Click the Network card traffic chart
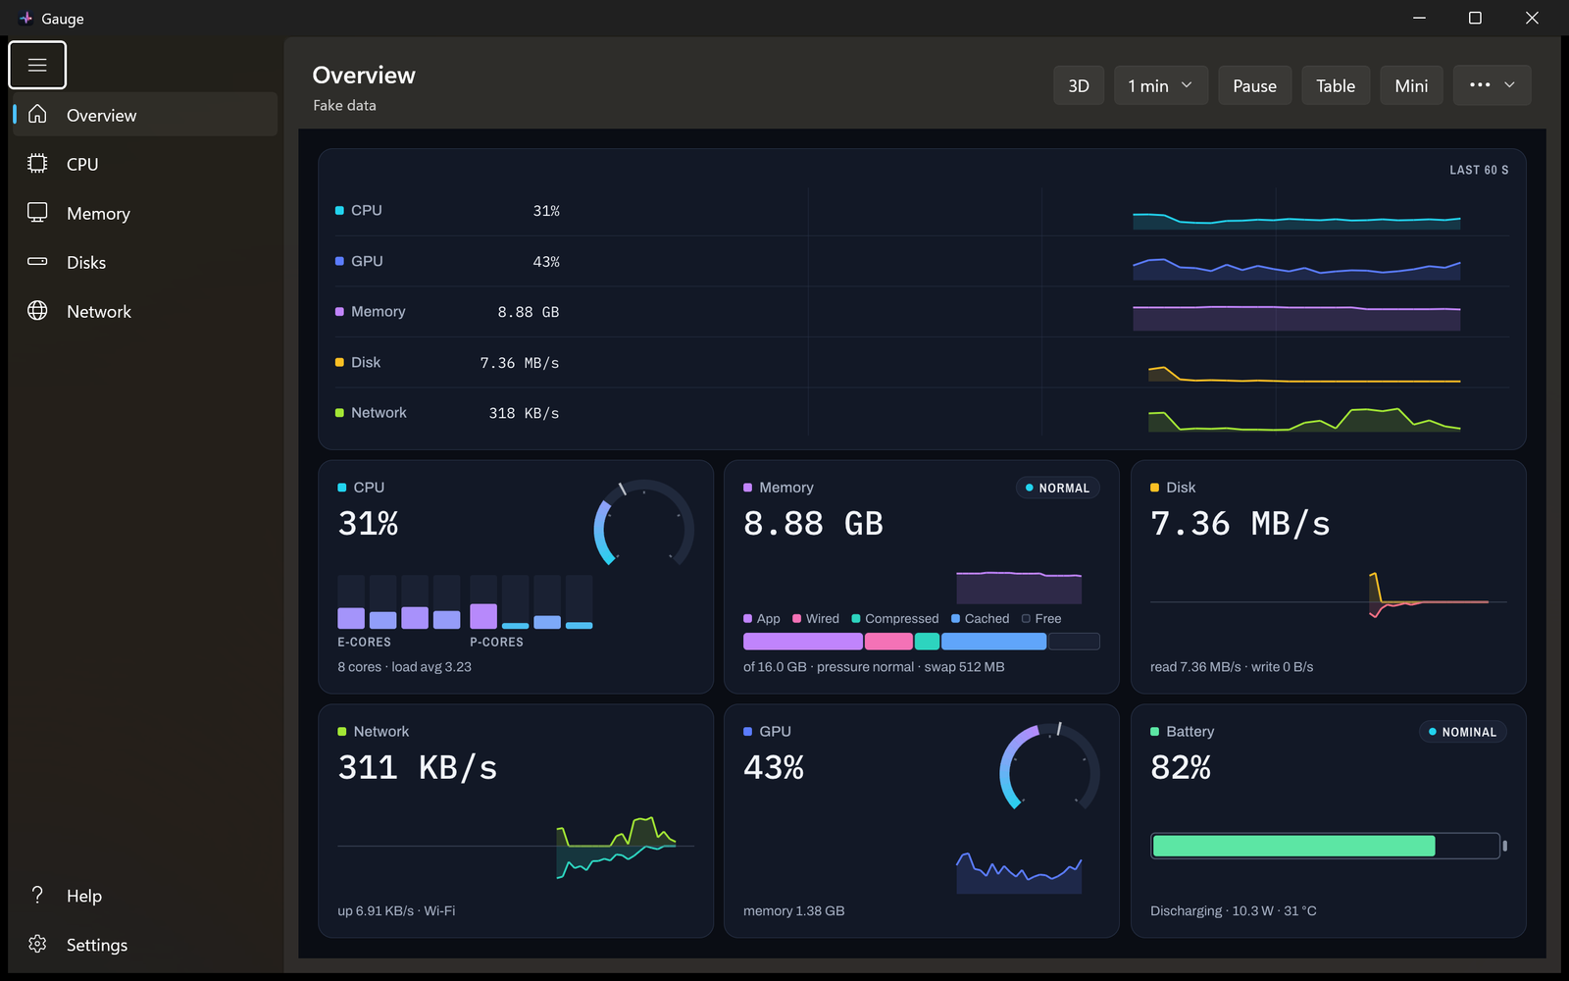Screen dimensions: 1569x981 point(516,847)
